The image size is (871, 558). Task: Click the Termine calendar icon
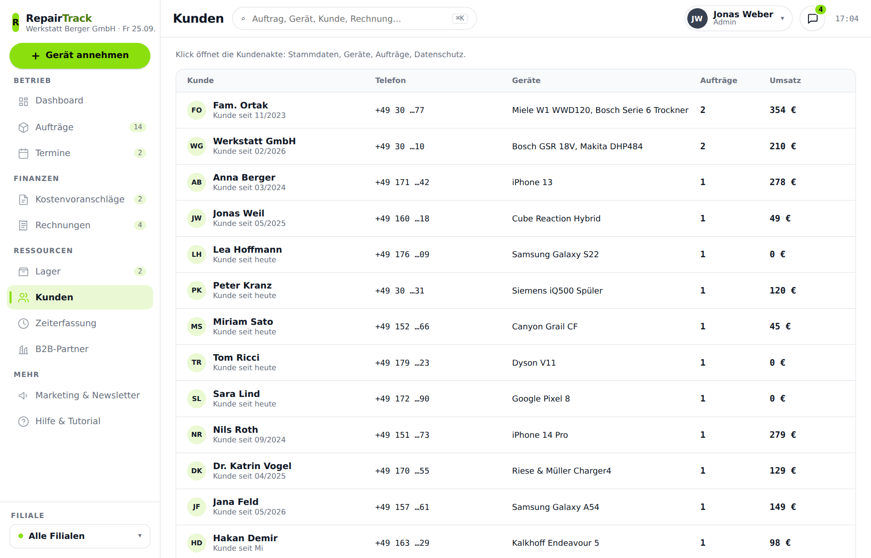pyautogui.click(x=24, y=153)
